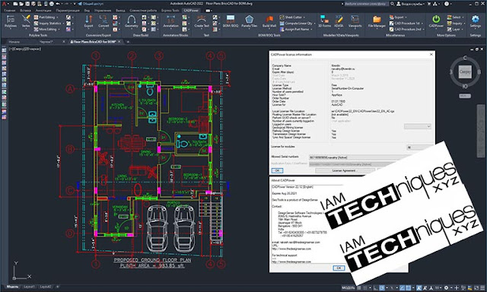Click the viewport controls label in the drawing corner
Viewport: 487px width, 292px height.
(25, 49)
